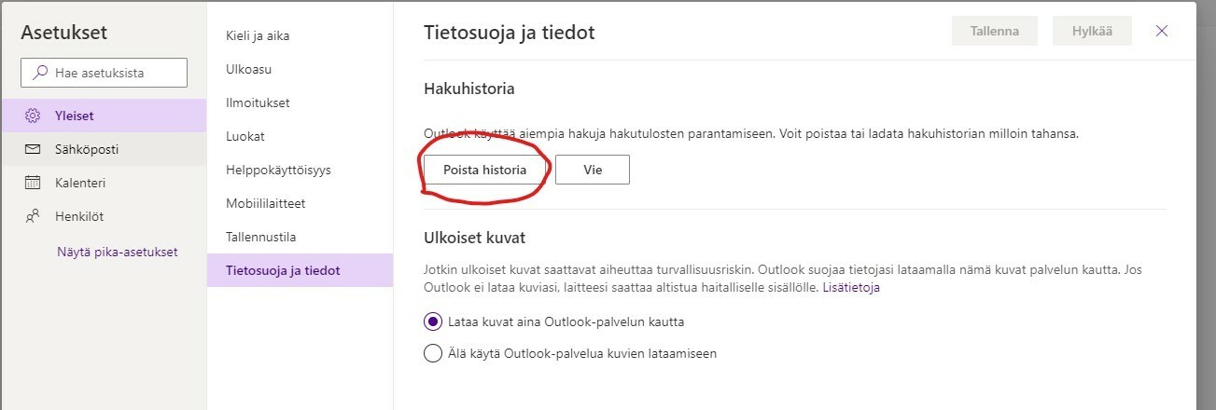Click Näytä pika-asetukset link
1216x410 pixels.
(x=117, y=252)
